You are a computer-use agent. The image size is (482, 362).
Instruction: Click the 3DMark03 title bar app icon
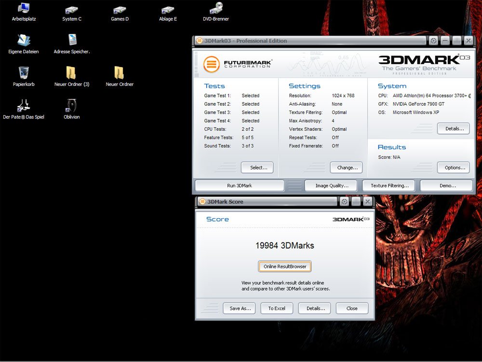point(199,41)
